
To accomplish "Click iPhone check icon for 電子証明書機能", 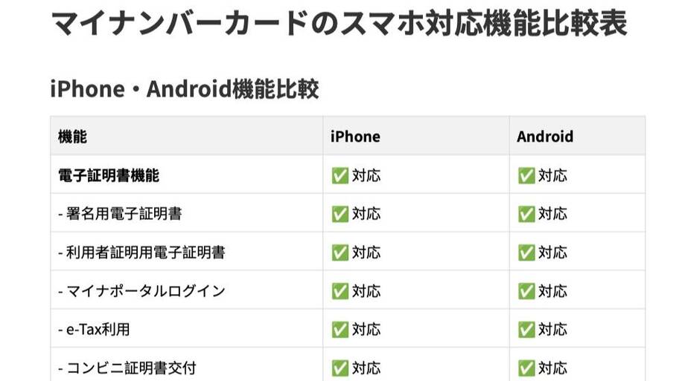I will [x=340, y=176].
